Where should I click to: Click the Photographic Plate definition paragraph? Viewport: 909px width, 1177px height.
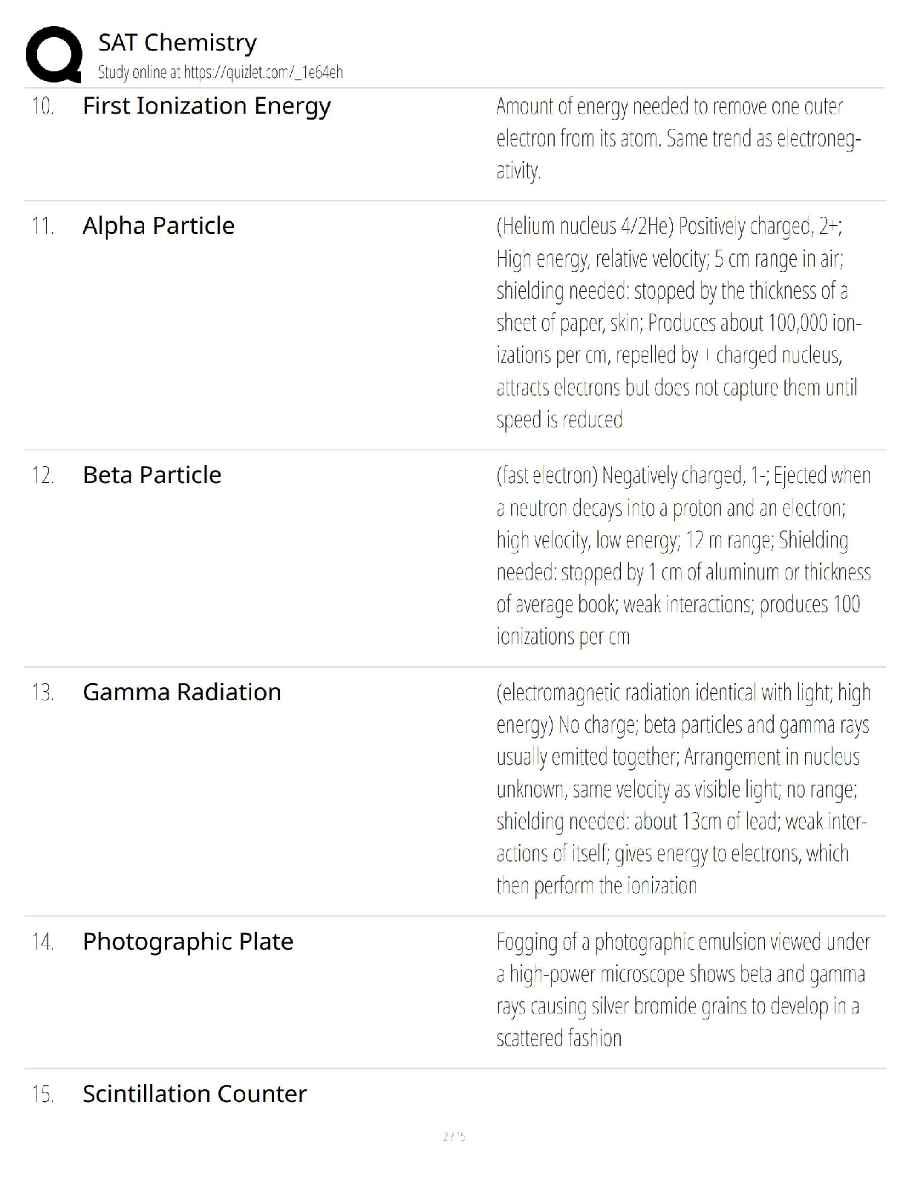683,990
